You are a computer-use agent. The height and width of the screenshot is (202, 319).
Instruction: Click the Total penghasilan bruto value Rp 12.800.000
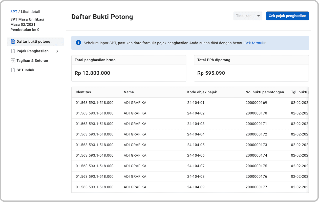pos(92,73)
